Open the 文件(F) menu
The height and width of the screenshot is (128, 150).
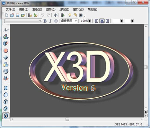pos(10,9)
